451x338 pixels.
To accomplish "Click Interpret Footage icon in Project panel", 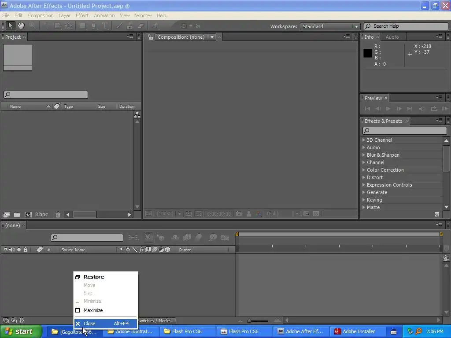I will point(6,215).
